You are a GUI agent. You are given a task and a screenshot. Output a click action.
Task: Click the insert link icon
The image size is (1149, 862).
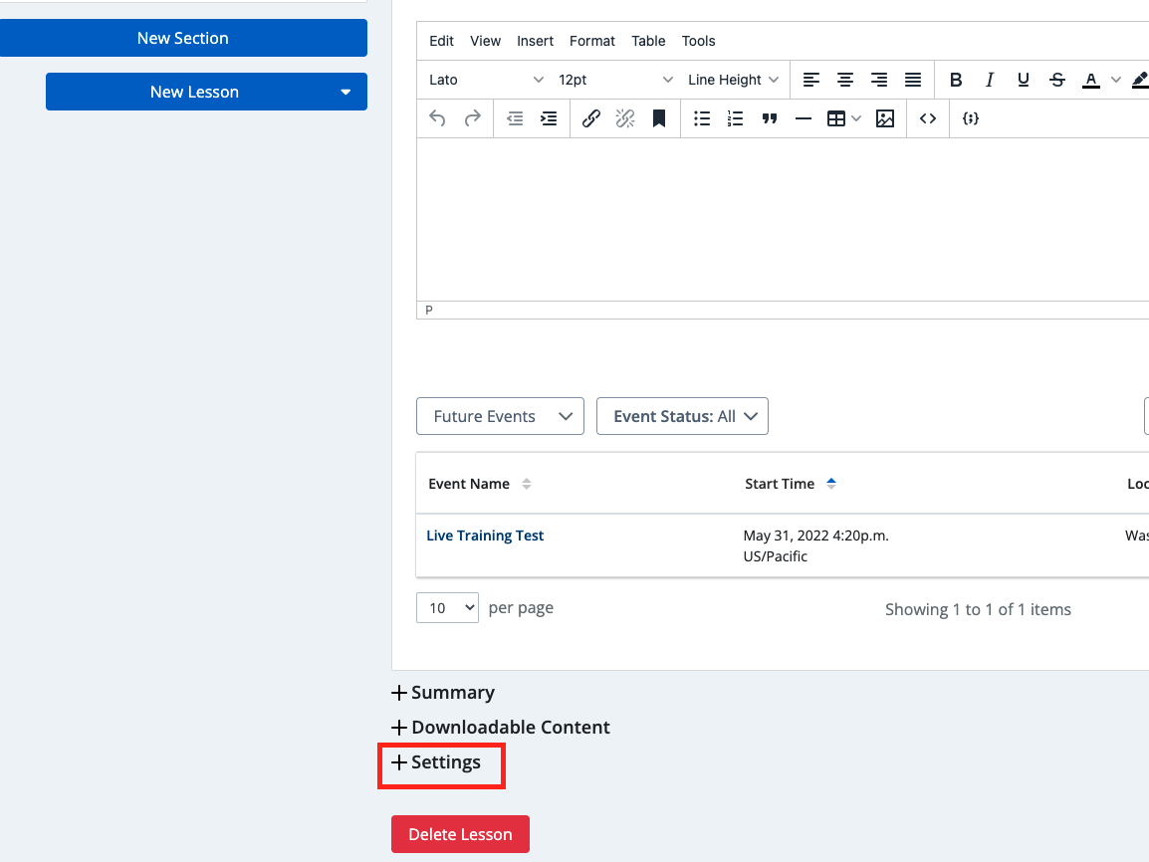point(591,118)
